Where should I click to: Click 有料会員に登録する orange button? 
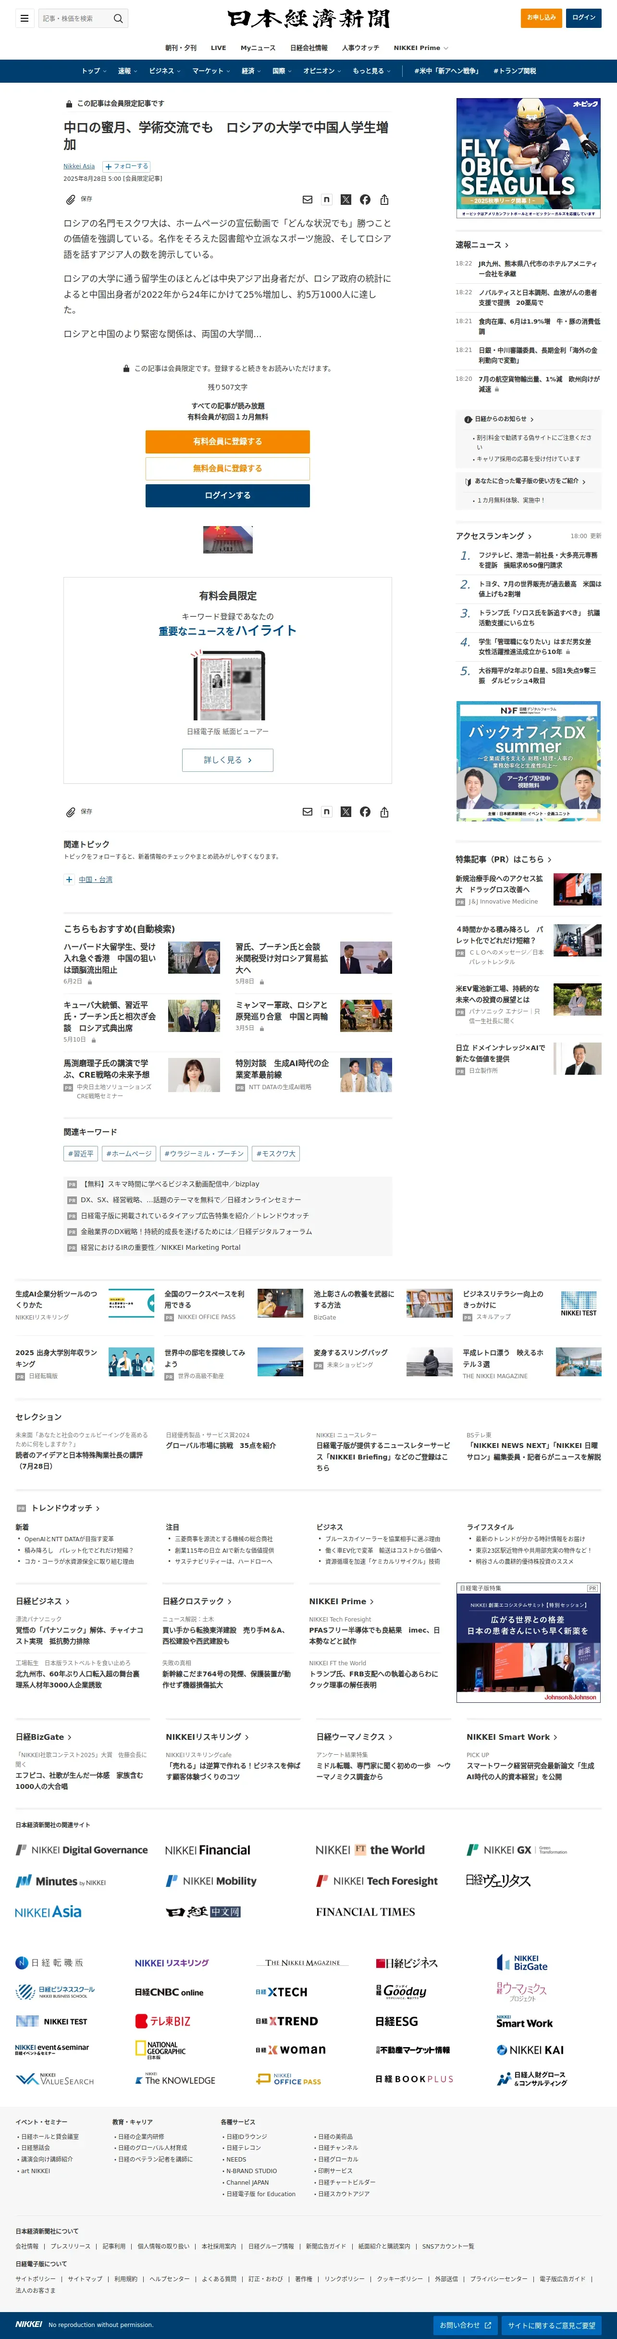tap(228, 441)
